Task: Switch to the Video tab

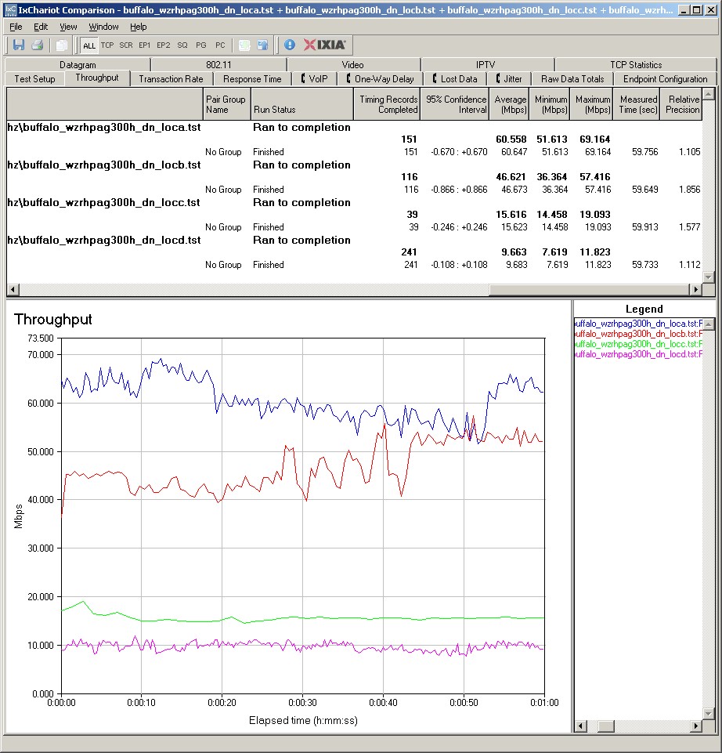Action: point(353,65)
